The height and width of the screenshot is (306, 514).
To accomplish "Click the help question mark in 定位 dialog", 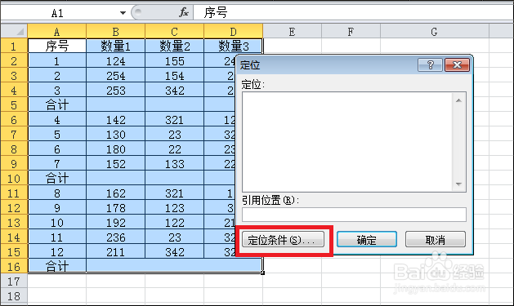I will click(x=430, y=64).
